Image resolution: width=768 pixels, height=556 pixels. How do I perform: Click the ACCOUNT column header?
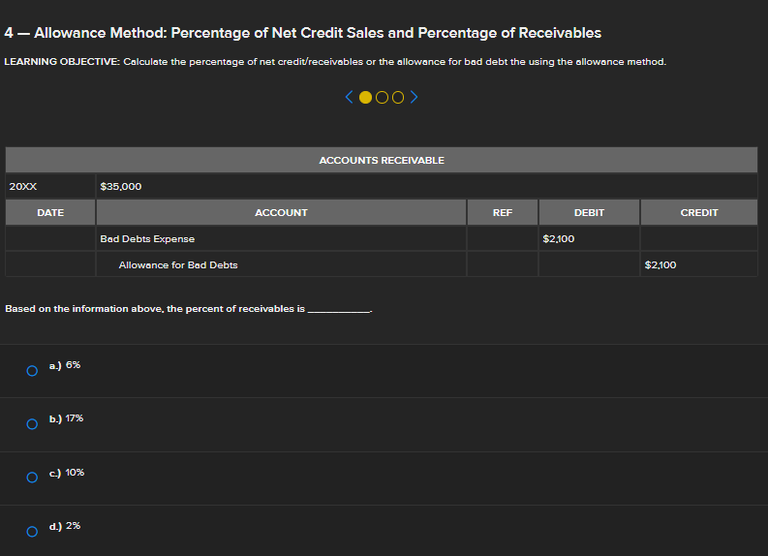(281, 212)
